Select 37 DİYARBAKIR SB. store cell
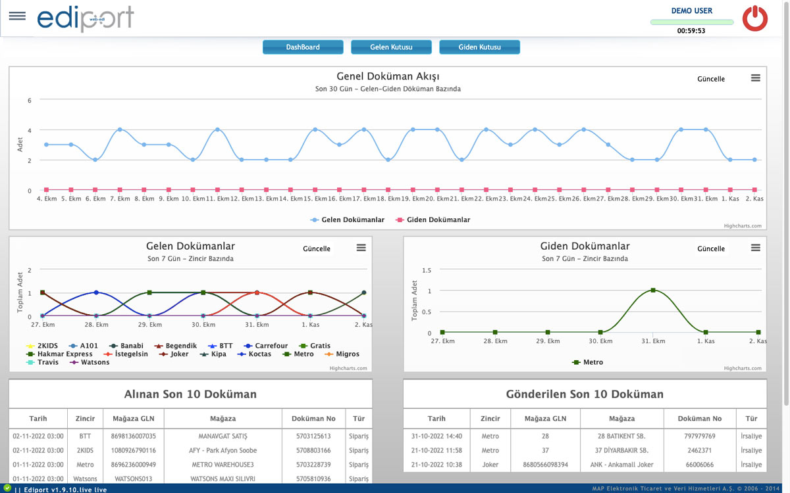Screen dimensions: 790x493 coord(622,451)
